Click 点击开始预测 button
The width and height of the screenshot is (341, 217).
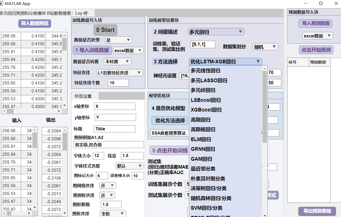(x=316, y=50)
